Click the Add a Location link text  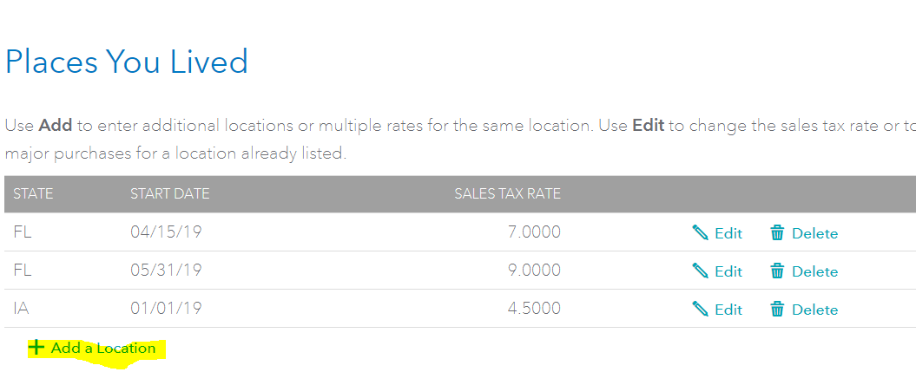103,349
